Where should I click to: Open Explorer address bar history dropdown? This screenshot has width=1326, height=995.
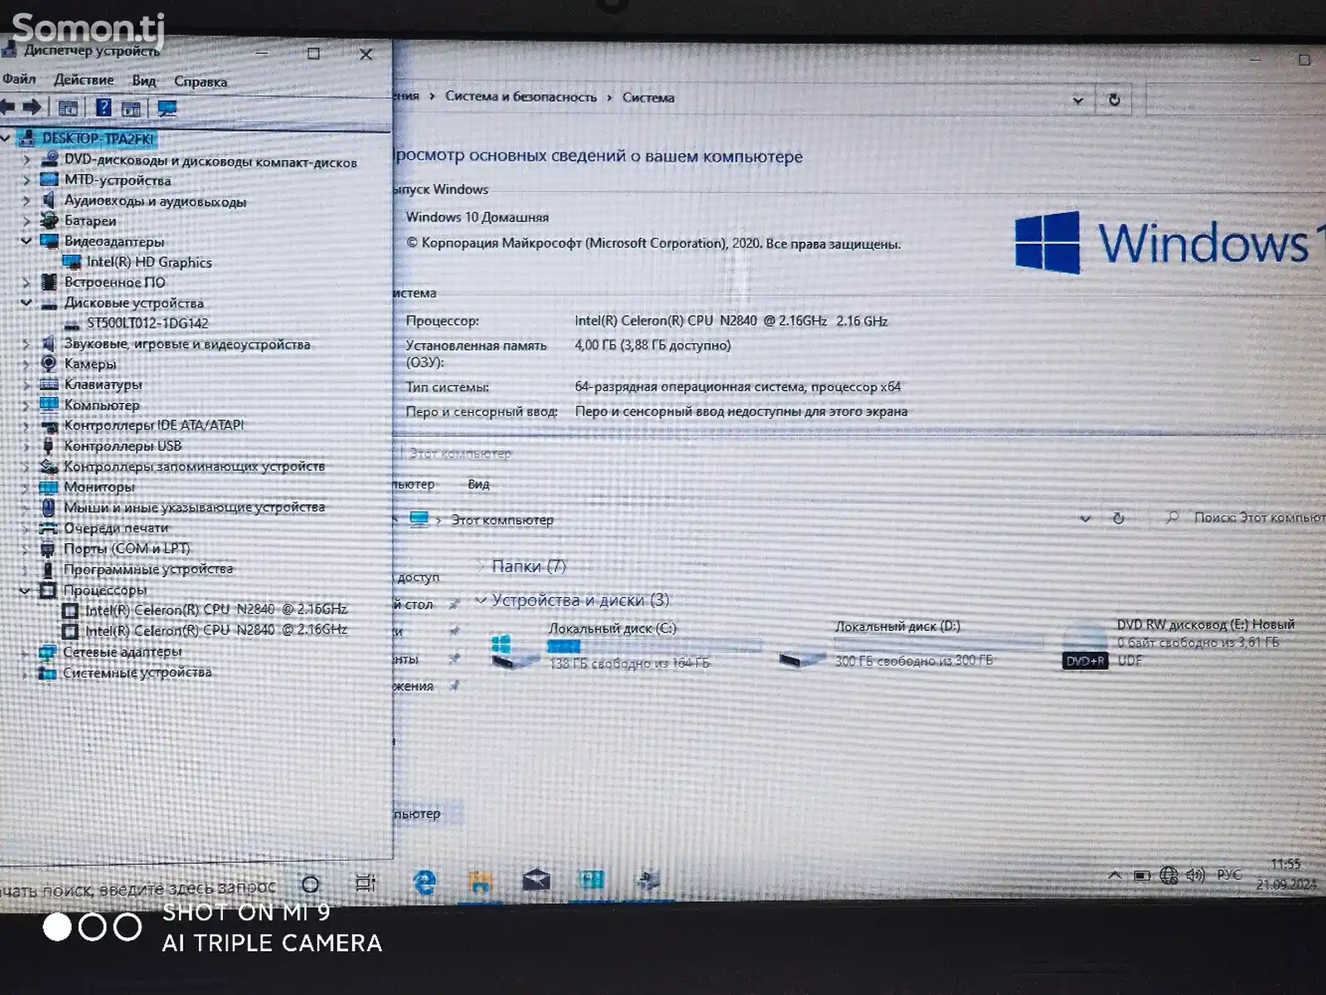[x=1085, y=518]
